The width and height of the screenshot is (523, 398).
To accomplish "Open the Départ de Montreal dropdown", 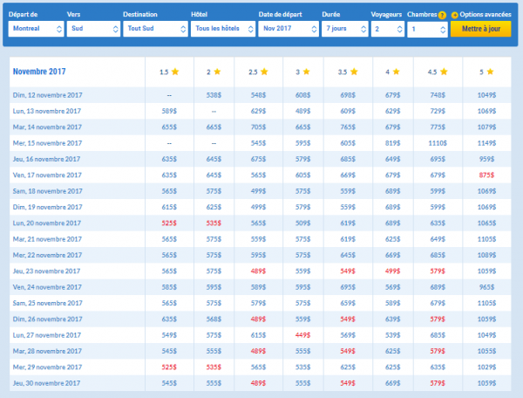I will click(x=36, y=29).
